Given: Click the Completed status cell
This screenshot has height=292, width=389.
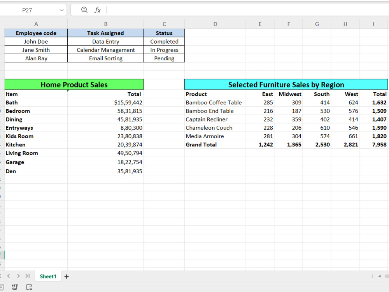Looking at the screenshot, I should 164,42.
